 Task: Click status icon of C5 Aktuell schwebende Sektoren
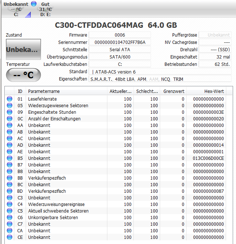pos(10,211)
